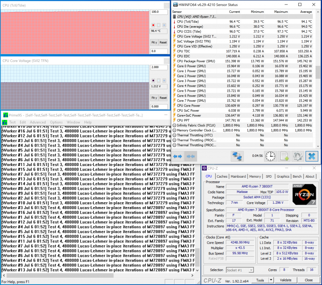The image size is (322, 285).
Task: Click circle icon beside Thermal Throttling (HTC)
Action: coord(174,135)
